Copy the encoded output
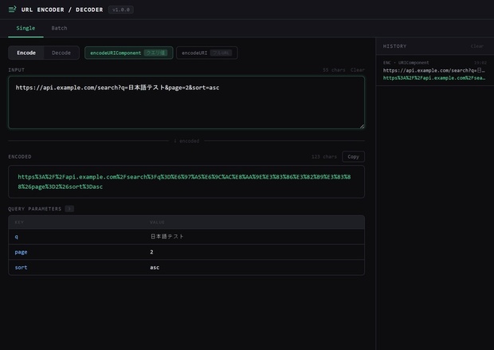494x350 pixels. click(x=353, y=156)
